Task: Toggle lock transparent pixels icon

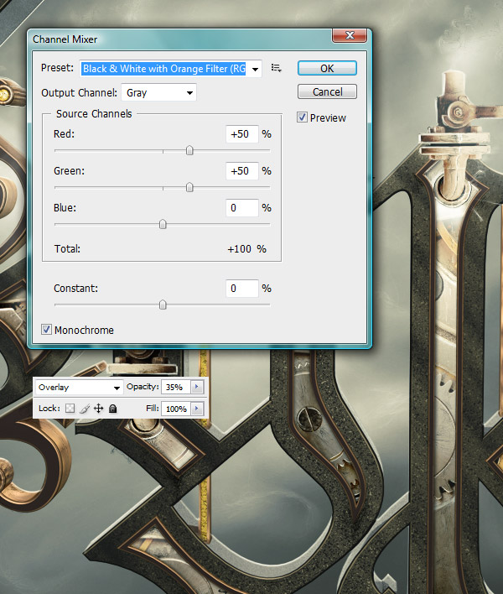Action: pos(70,409)
